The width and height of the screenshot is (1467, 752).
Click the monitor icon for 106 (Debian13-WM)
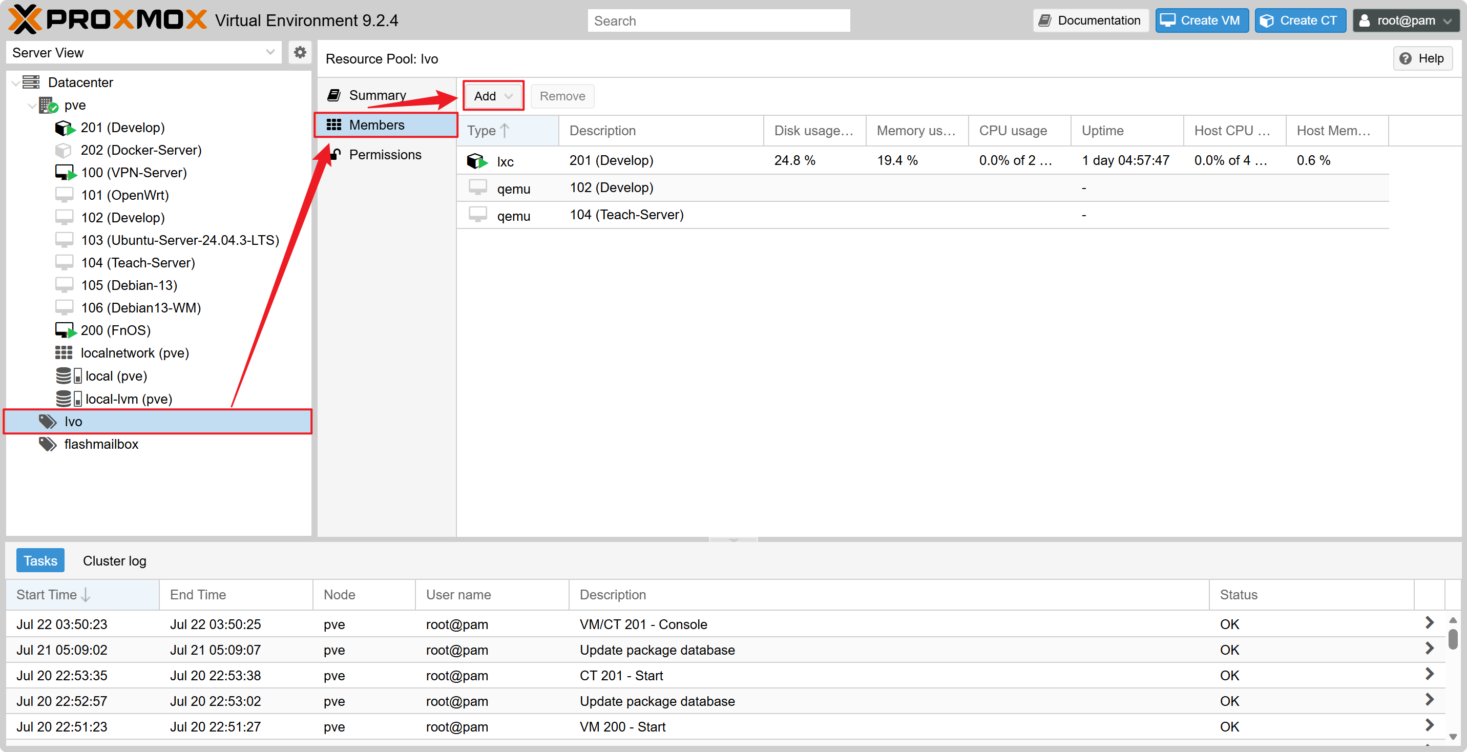point(64,308)
